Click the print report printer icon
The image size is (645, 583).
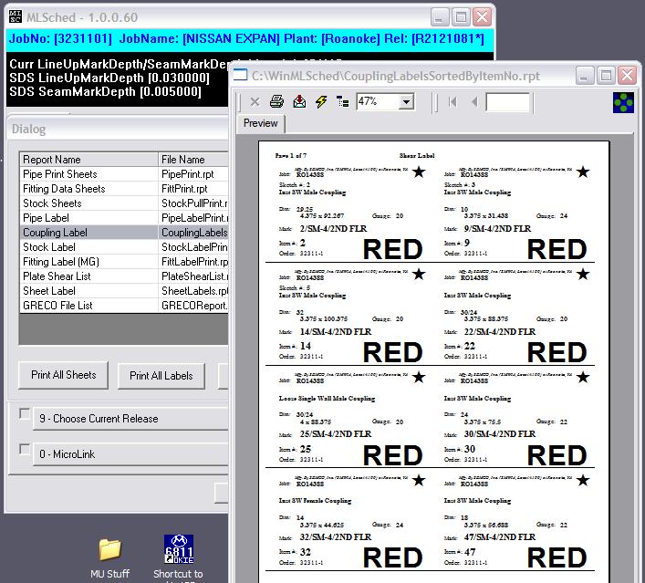(x=276, y=102)
